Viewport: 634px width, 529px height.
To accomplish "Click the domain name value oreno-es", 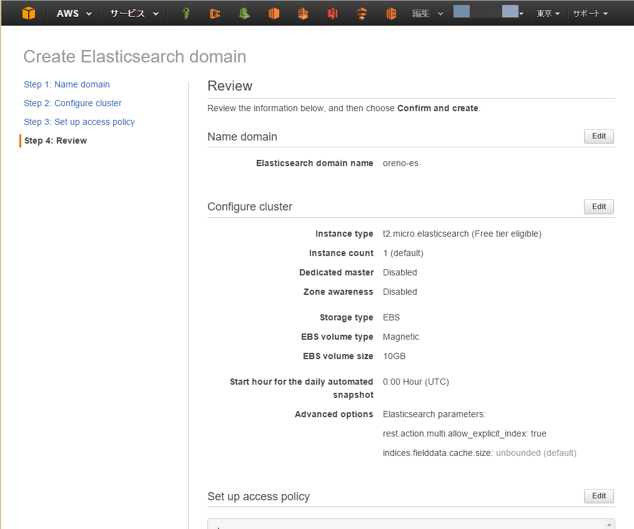I will pos(400,163).
